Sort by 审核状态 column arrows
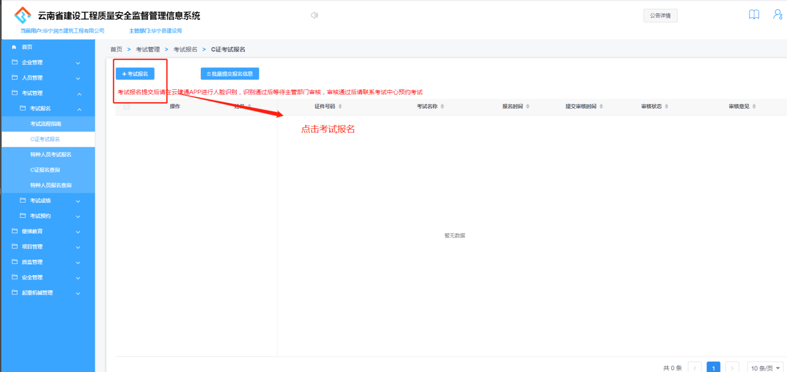Image resolution: width=787 pixels, height=372 pixels. pyautogui.click(x=667, y=106)
